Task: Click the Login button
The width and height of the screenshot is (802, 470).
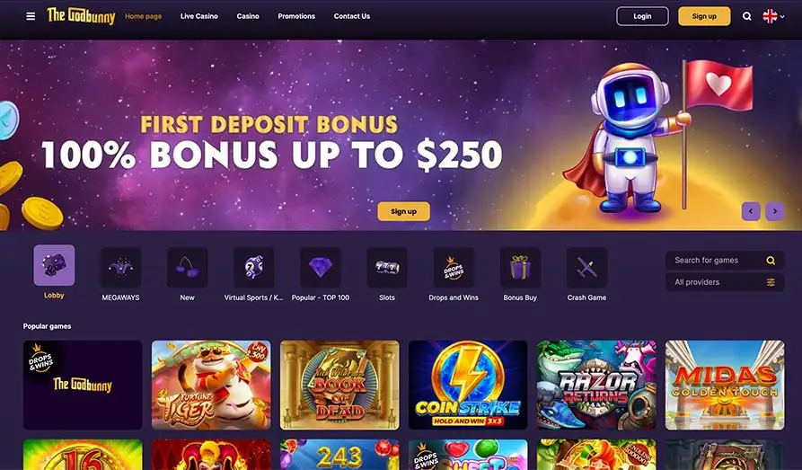Action: [642, 16]
